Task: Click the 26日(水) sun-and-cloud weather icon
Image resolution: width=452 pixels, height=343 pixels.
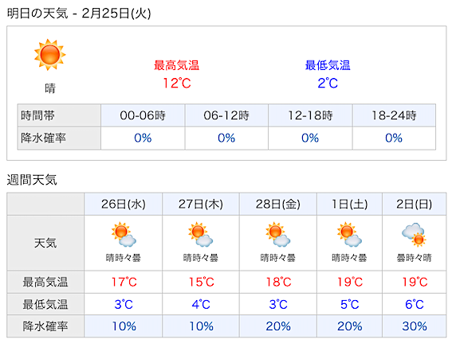Action: click(x=124, y=235)
